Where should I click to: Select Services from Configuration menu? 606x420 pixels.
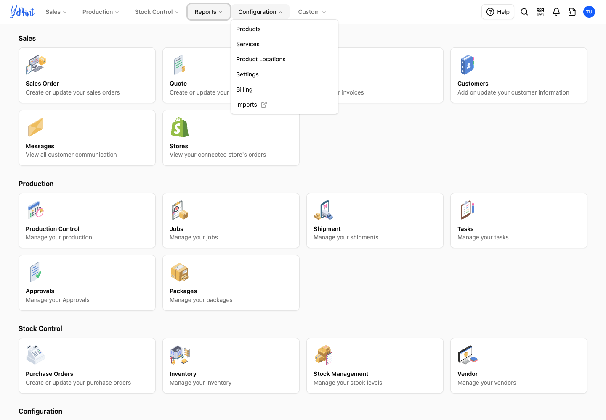pos(284,44)
